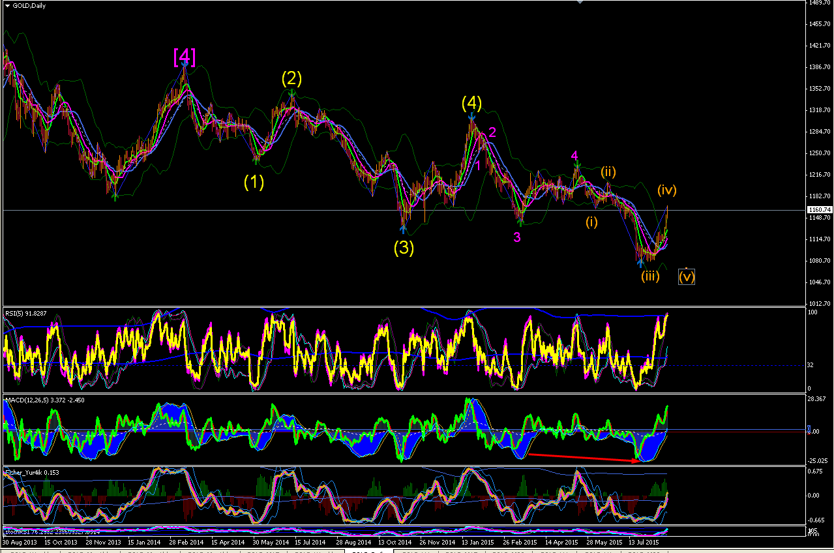Select the blue arrow above the (iii) label
The image size is (834, 553).
click(x=641, y=263)
